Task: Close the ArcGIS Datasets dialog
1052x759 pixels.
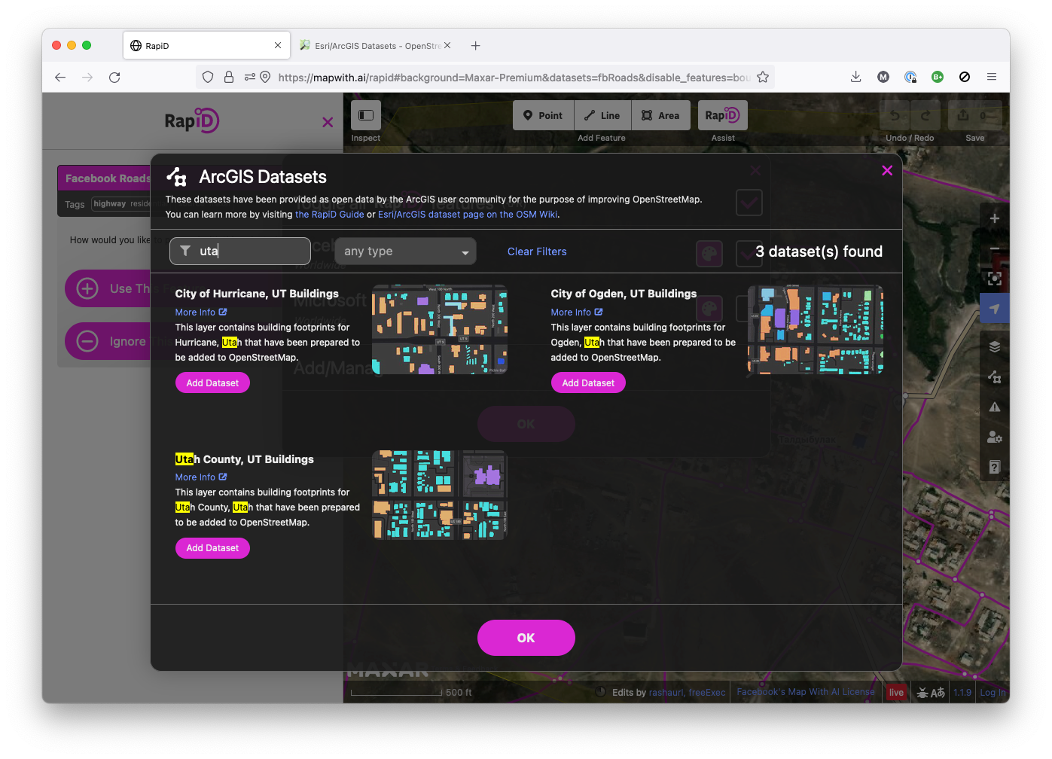Action: (887, 171)
